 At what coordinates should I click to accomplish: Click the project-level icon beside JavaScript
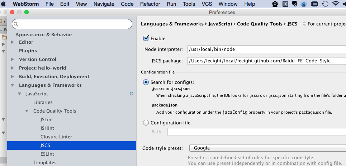(132, 94)
